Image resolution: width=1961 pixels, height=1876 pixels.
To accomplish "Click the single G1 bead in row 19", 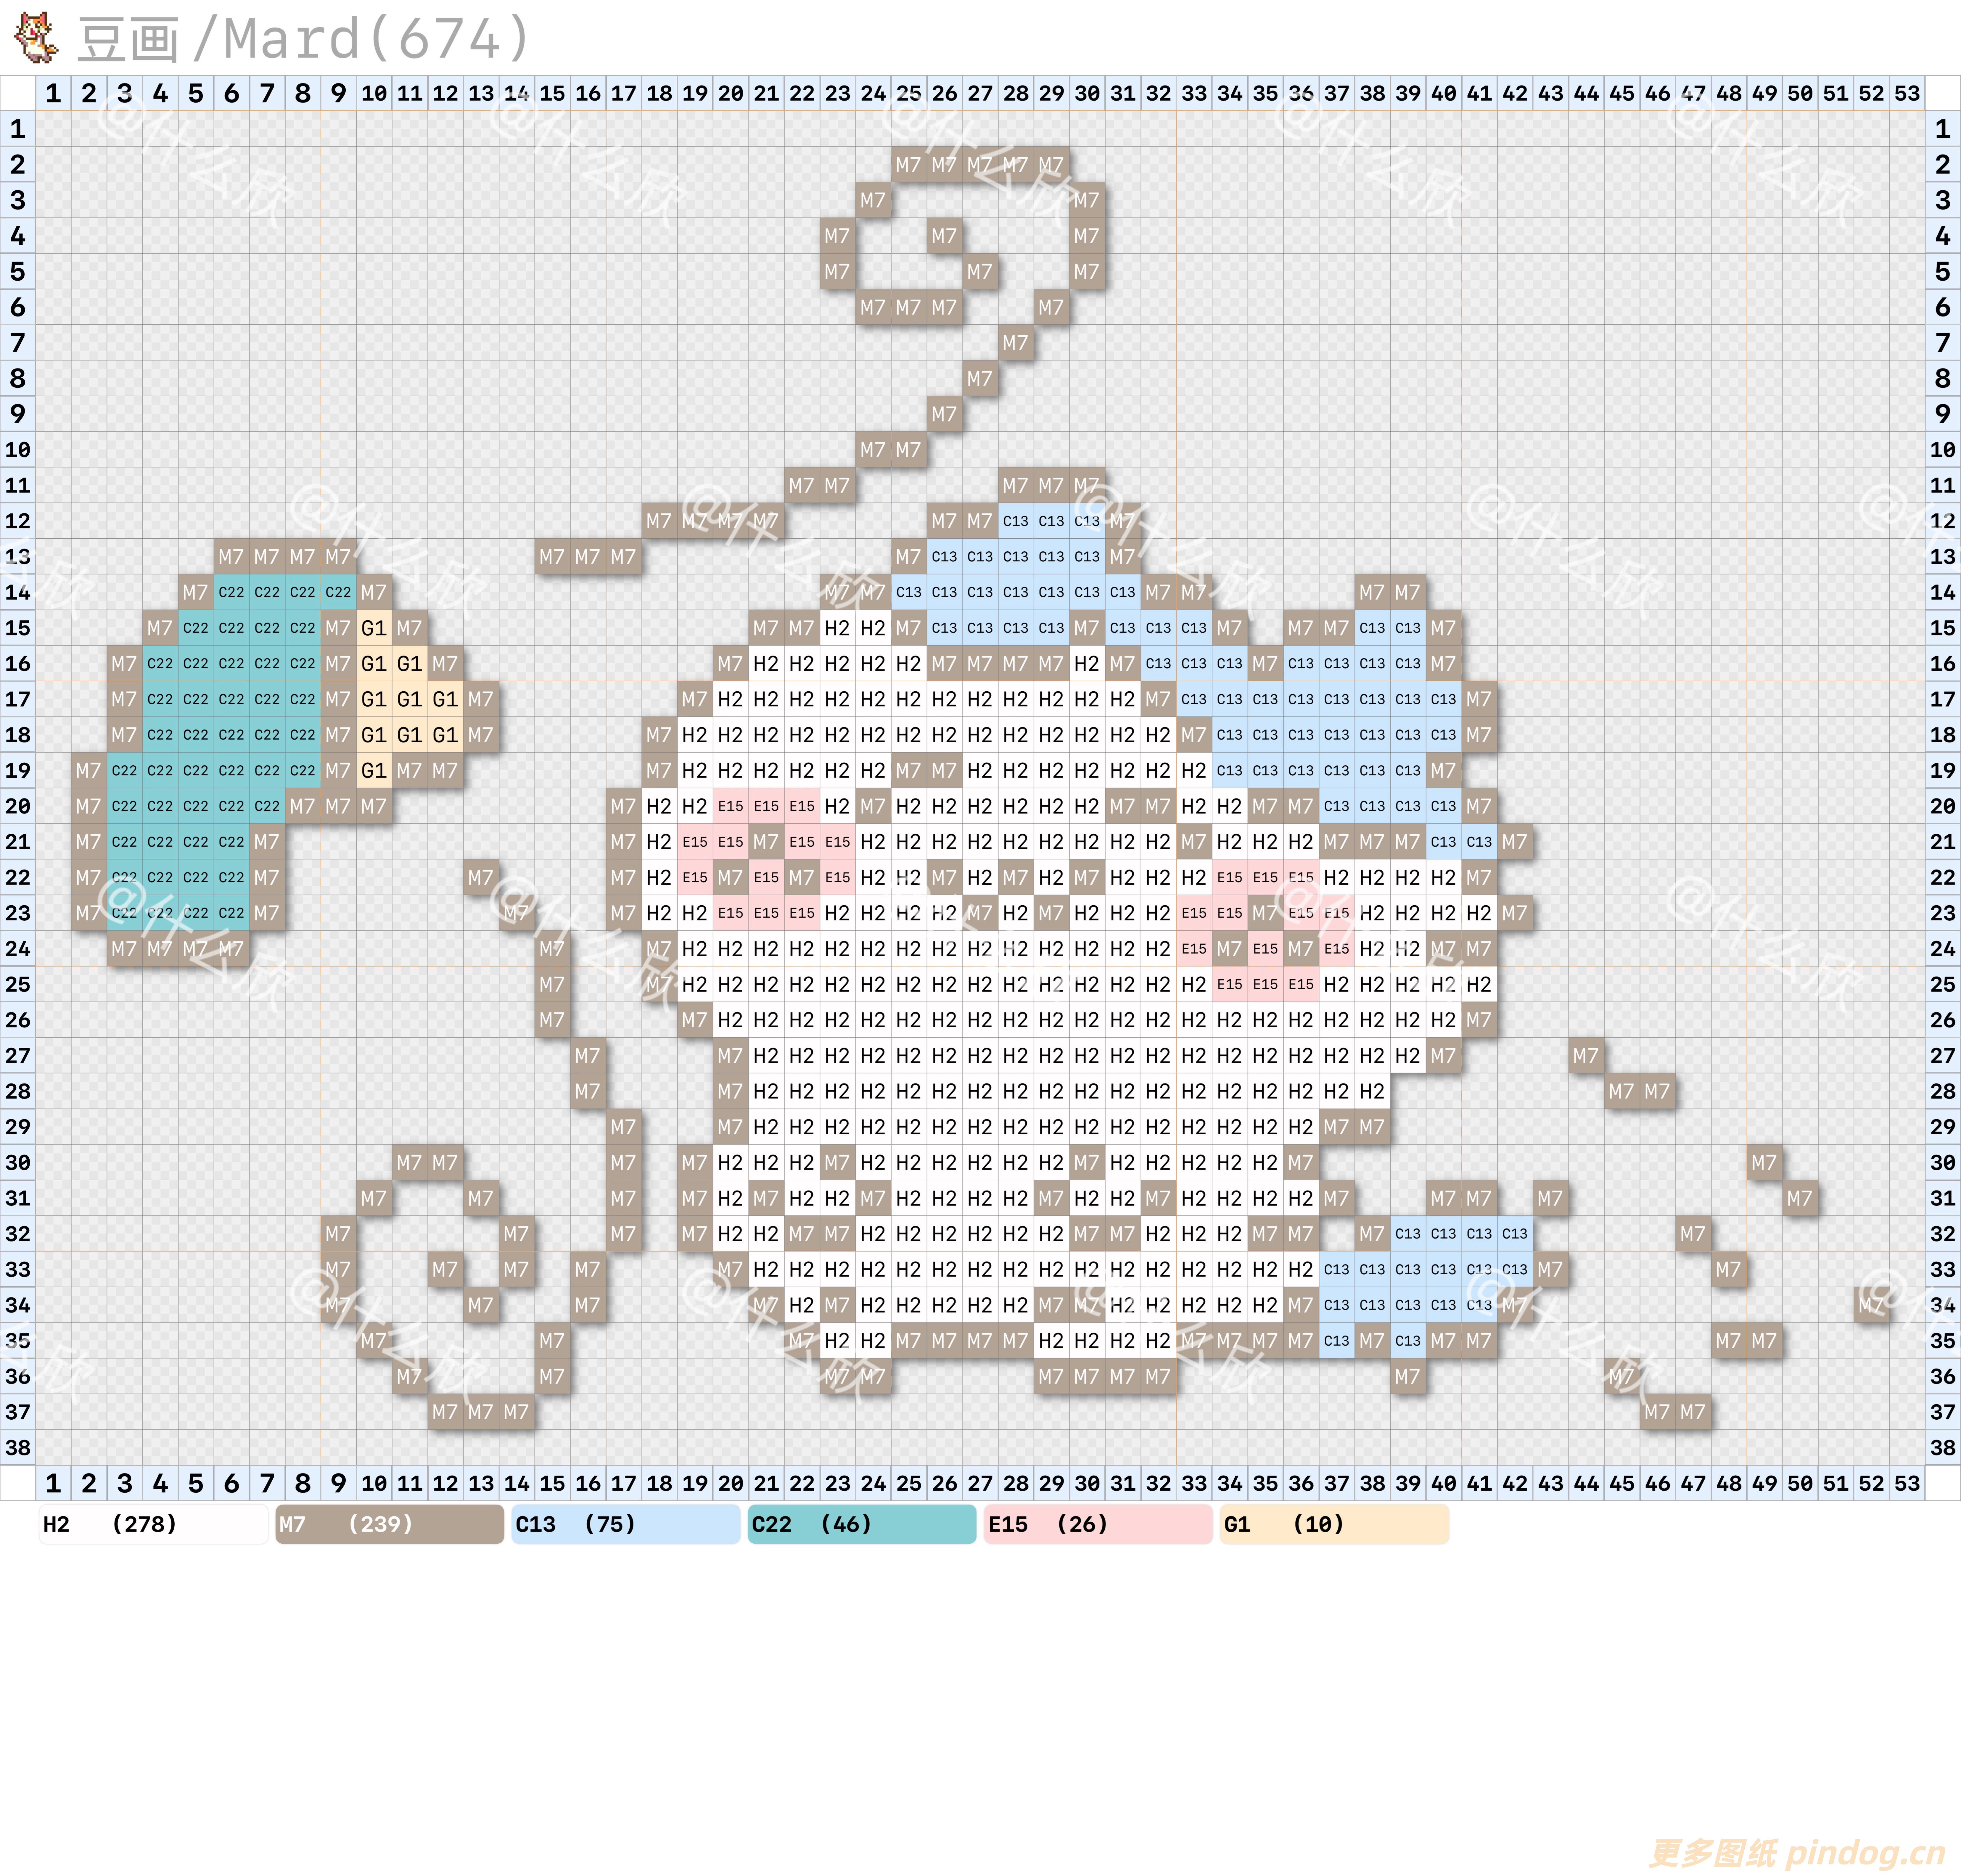I will tap(374, 771).
